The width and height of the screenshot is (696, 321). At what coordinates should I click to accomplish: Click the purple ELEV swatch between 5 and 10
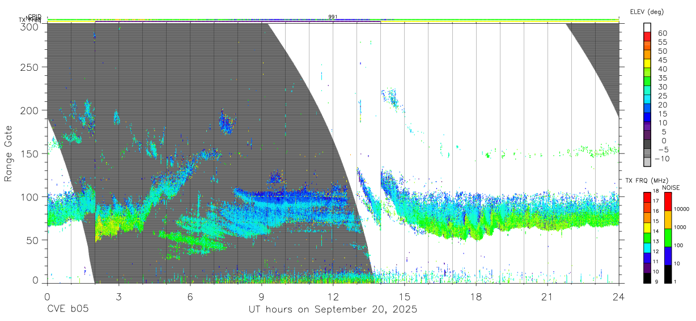point(647,126)
